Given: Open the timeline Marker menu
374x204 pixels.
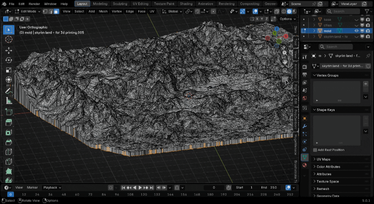Looking at the screenshot, I should 32,187.
